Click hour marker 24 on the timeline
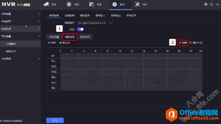The width and height of the screenshot is (221, 124). pos(201,51)
